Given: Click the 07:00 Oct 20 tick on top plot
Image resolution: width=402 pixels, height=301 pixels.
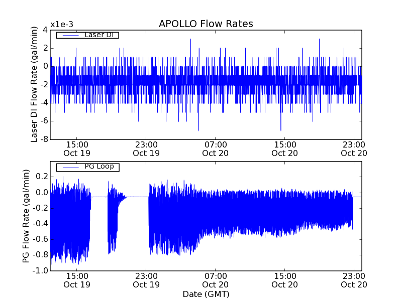Looking at the screenshot, I should click(x=215, y=148).
